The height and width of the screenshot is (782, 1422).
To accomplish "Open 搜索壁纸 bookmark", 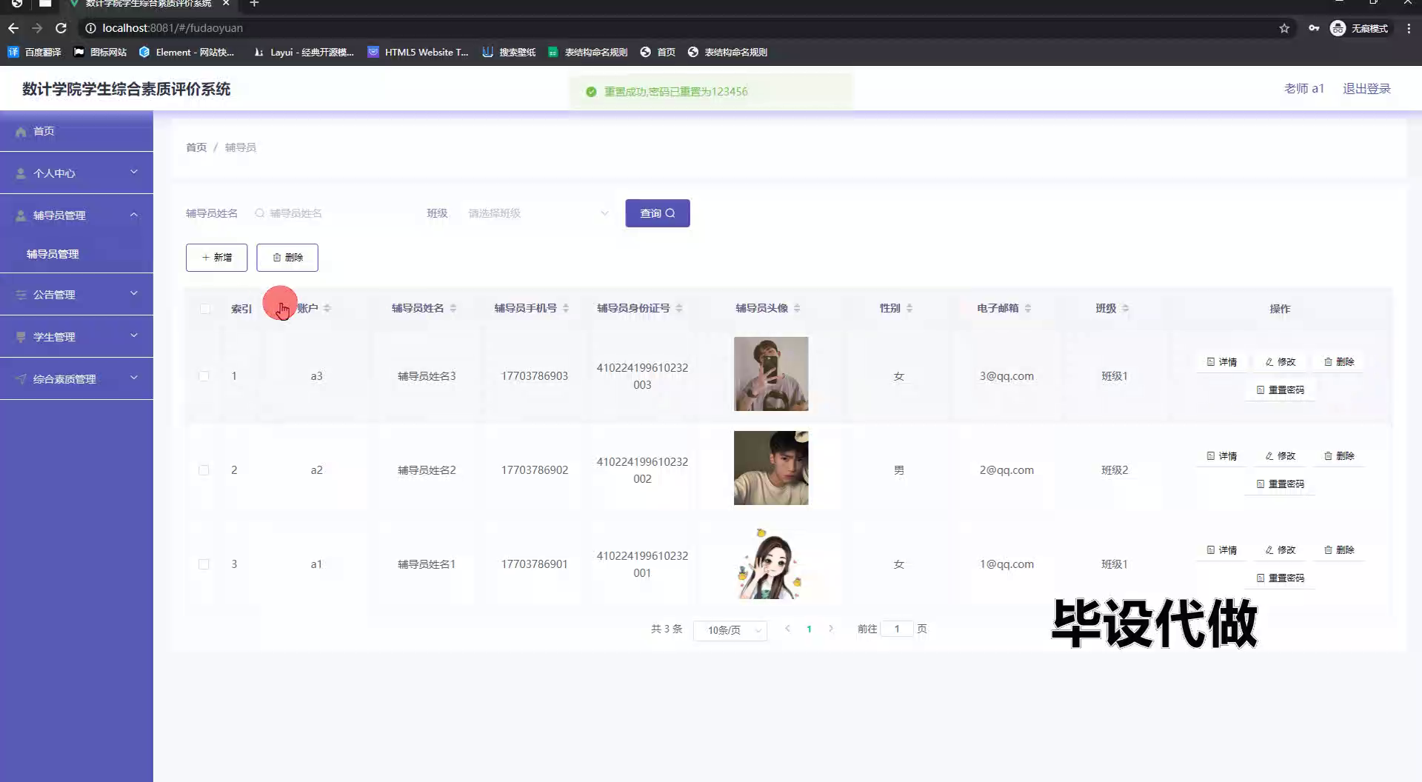I will coord(509,52).
